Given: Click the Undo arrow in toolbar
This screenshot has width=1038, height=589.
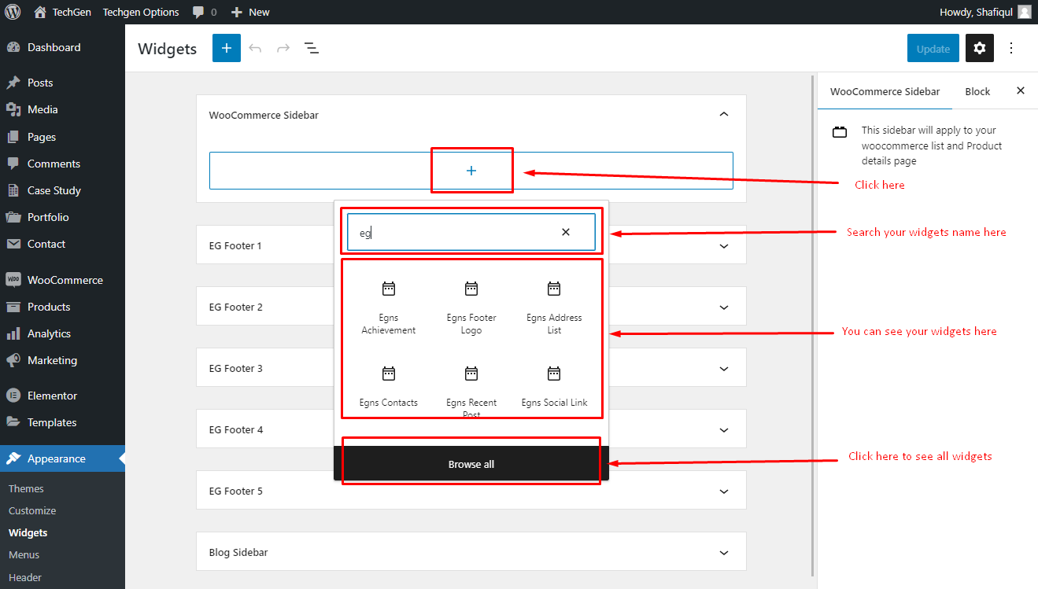Looking at the screenshot, I should [x=255, y=49].
